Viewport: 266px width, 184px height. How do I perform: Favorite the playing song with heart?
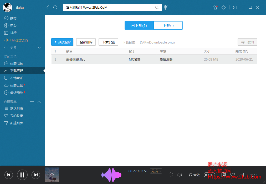233,175
